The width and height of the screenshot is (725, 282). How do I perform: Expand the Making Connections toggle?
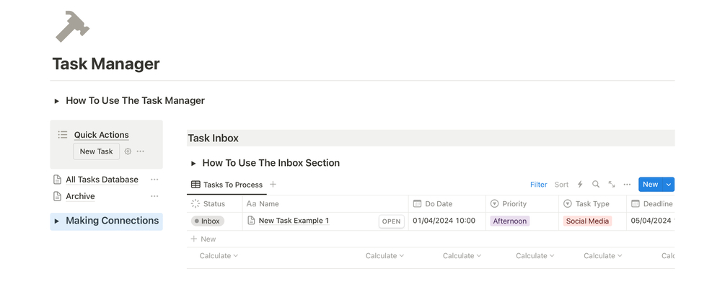click(x=57, y=221)
